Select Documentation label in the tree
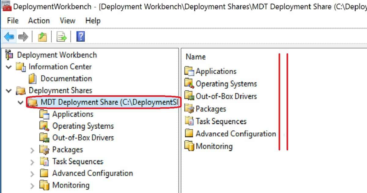The height and width of the screenshot is (193, 367). [x=66, y=79]
